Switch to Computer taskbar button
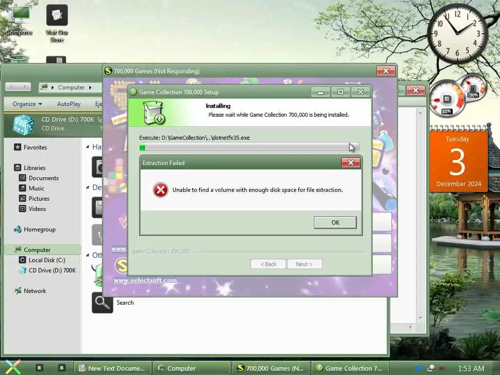This screenshot has height=375, width=500. 191,368
